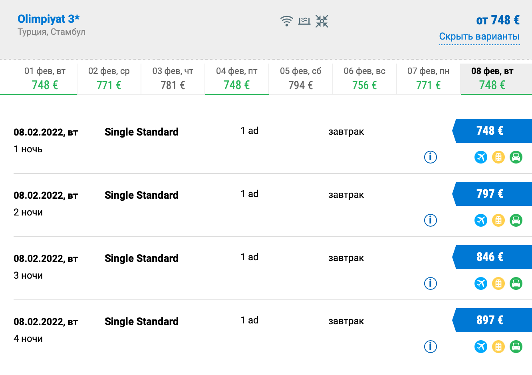Click 1 ad in the one-night 748 € row
The image size is (532, 375).
point(250,131)
